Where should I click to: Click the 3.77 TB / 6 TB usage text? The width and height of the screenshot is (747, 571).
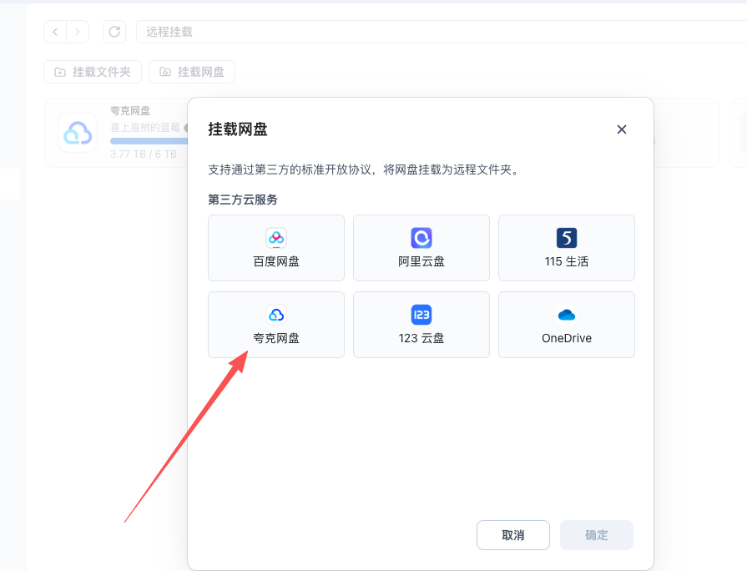144,154
